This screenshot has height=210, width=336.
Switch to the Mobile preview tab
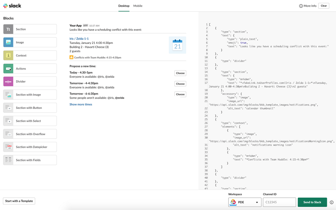138,6
